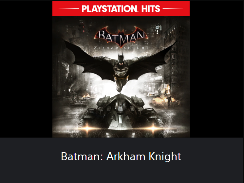
Task: Click the word PLAYSTATION in the banner
Action: 109,9
